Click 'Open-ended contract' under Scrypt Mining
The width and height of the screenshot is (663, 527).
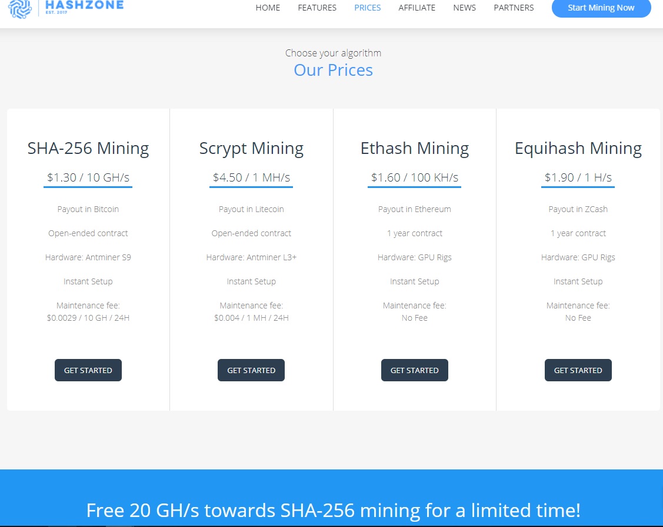(x=251, y=233)
